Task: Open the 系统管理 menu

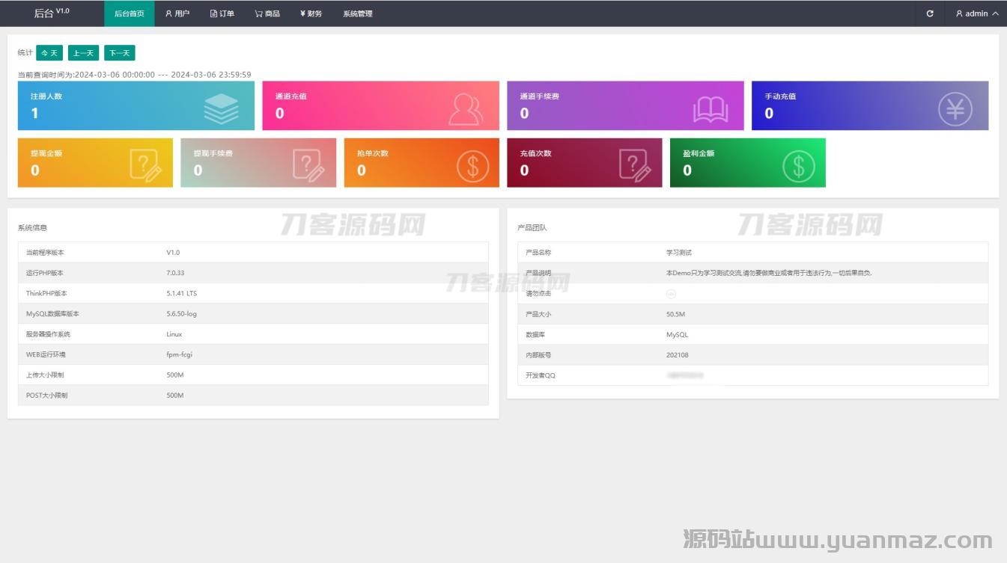Action: [357, 13]
